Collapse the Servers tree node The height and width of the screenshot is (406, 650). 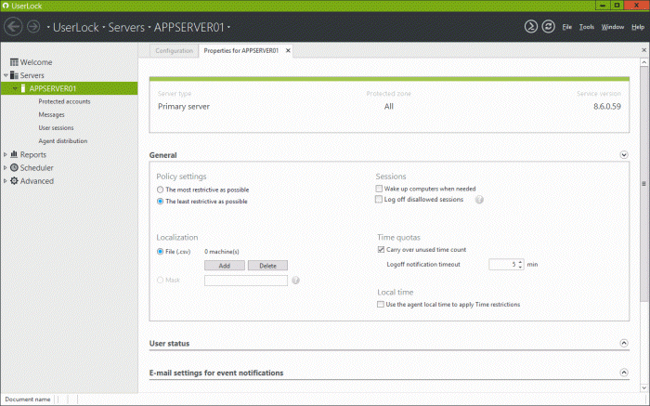(6, 75)
